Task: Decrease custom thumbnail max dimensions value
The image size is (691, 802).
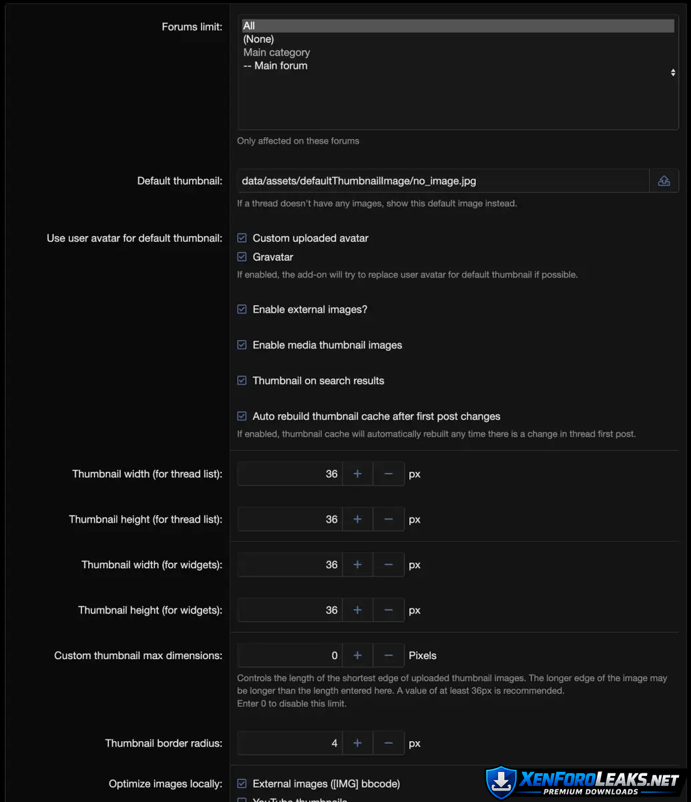Action: (x=389, y=656)
